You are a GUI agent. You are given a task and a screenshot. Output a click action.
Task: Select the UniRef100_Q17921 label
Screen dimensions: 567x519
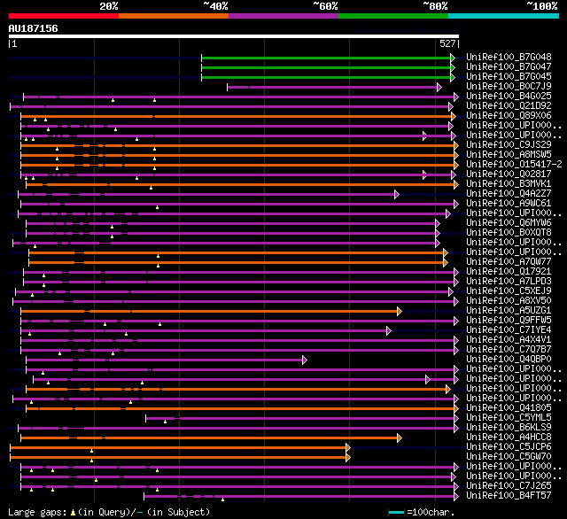click(509, 272)
